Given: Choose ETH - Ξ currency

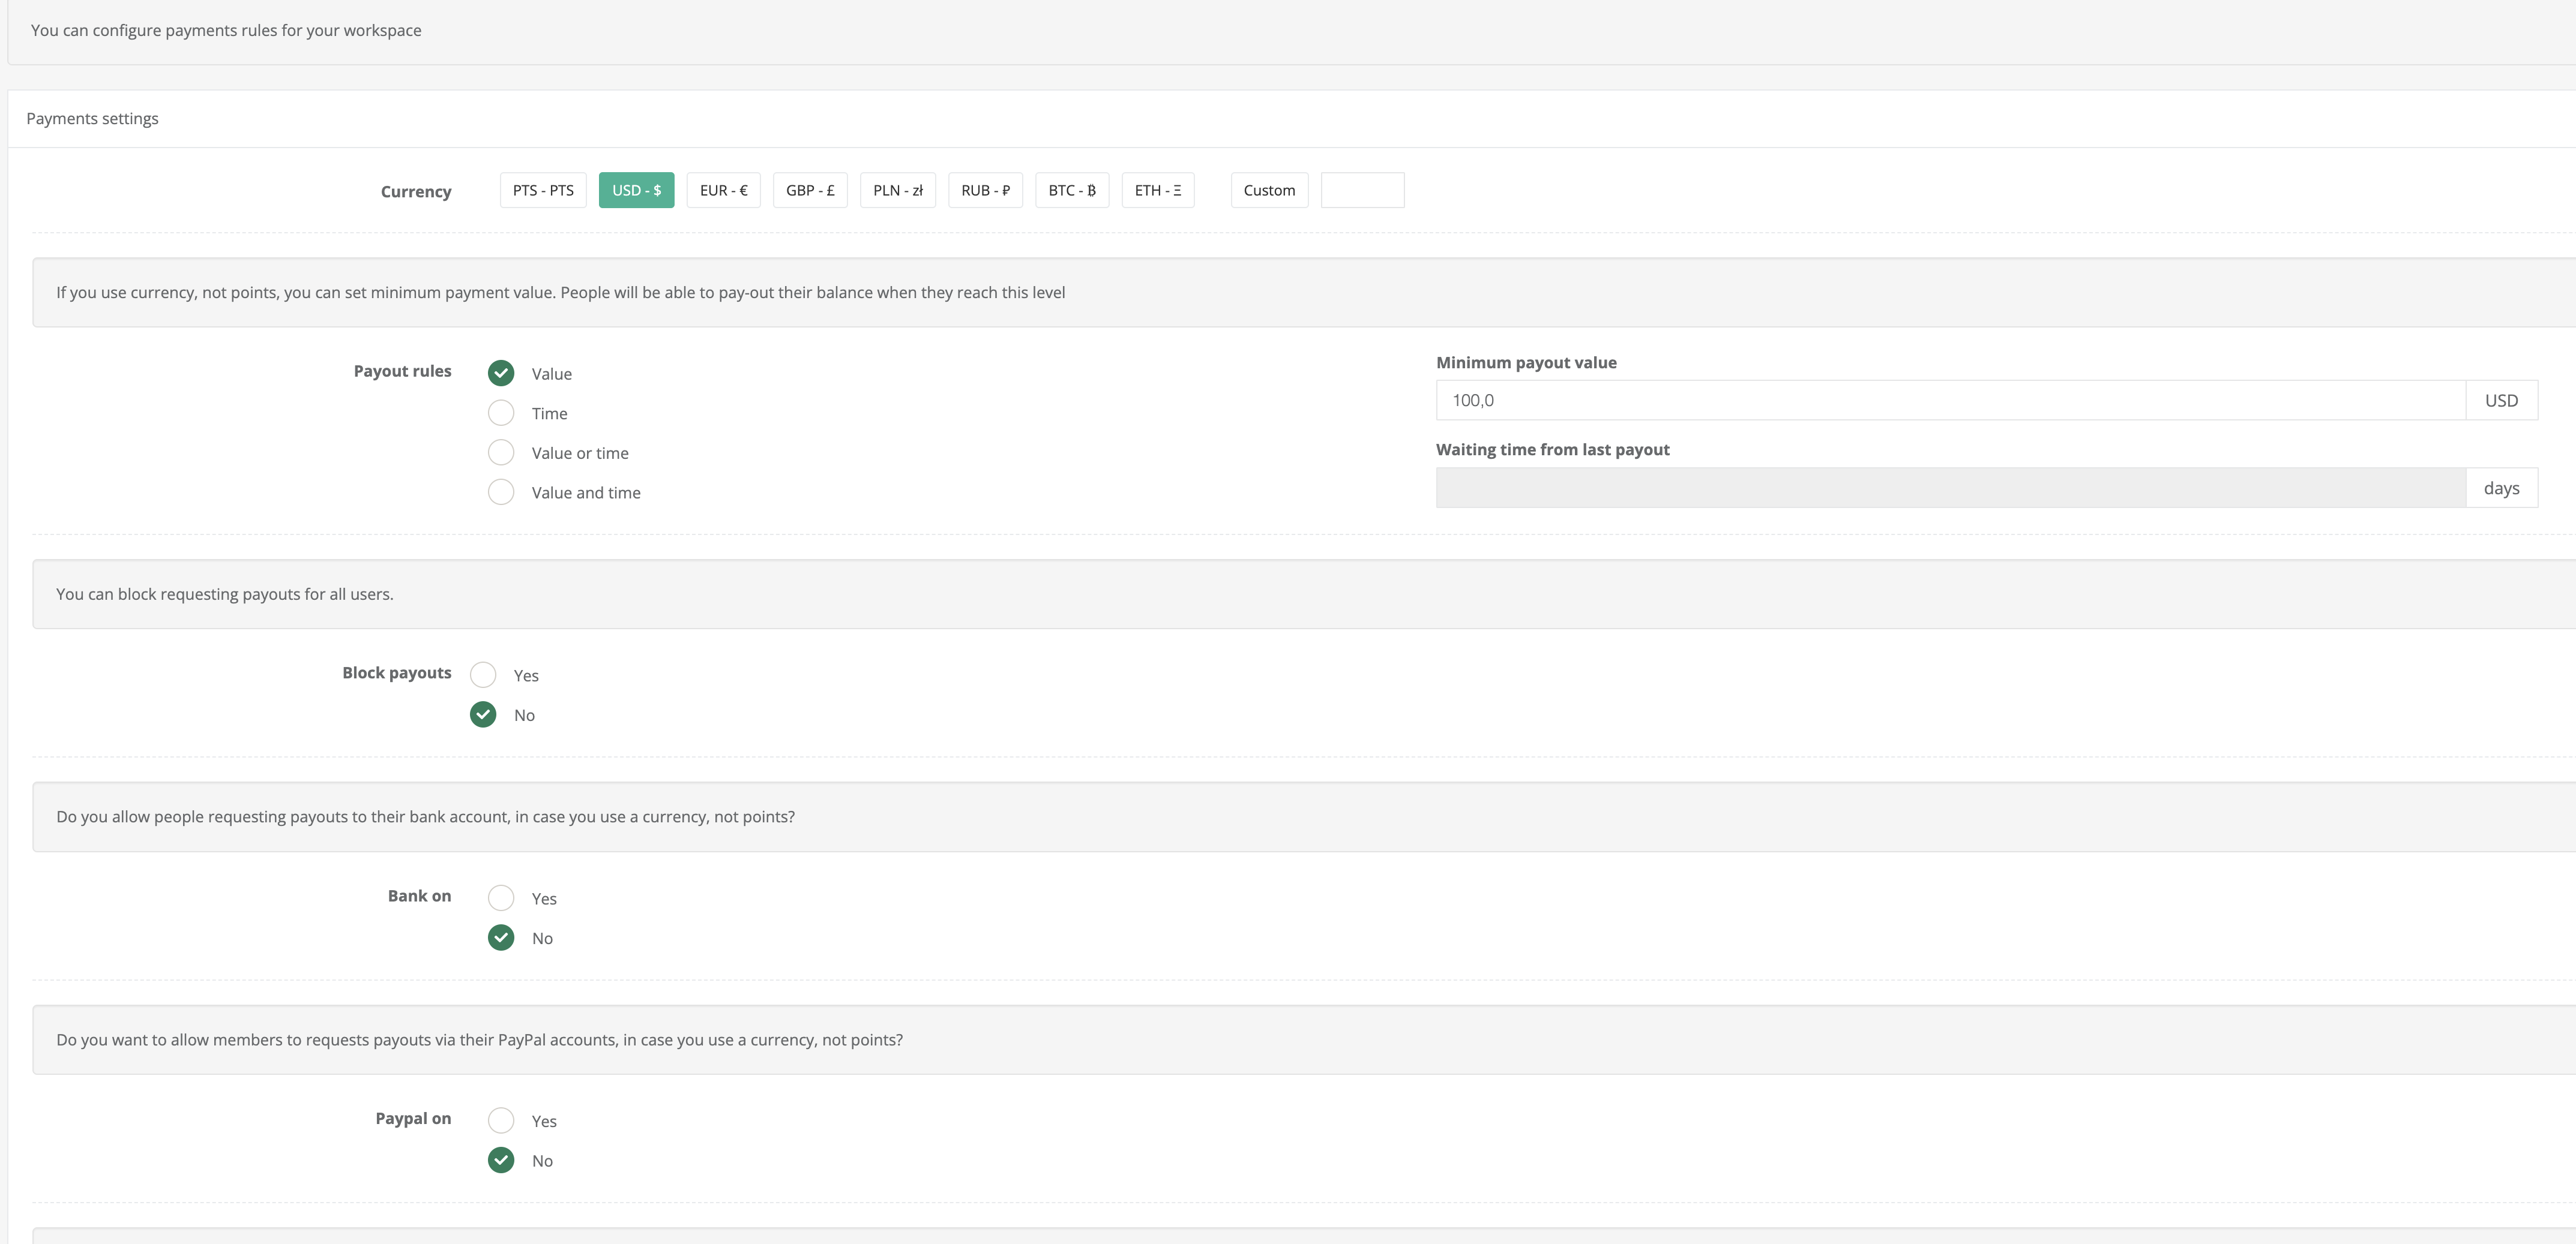Looking at the screenshot, I should coord(1157,190).
